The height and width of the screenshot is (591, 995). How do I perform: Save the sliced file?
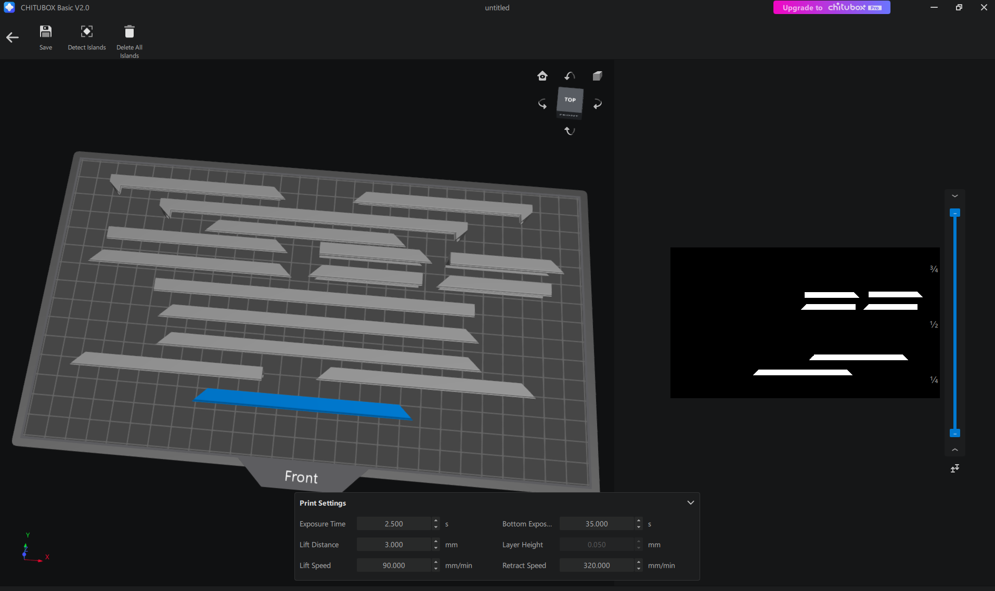(x=46, y=37)
